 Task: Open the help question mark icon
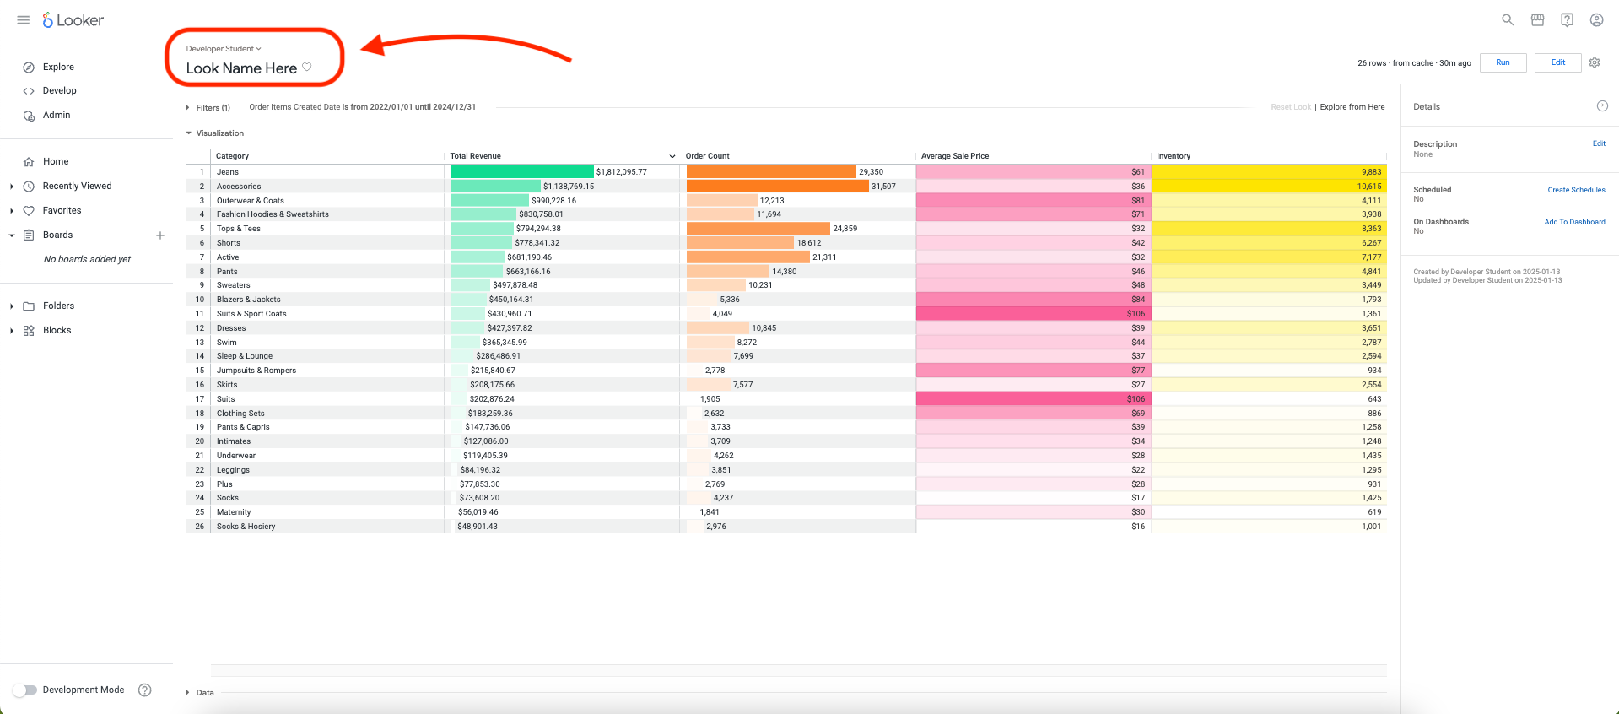point(1567,20)
